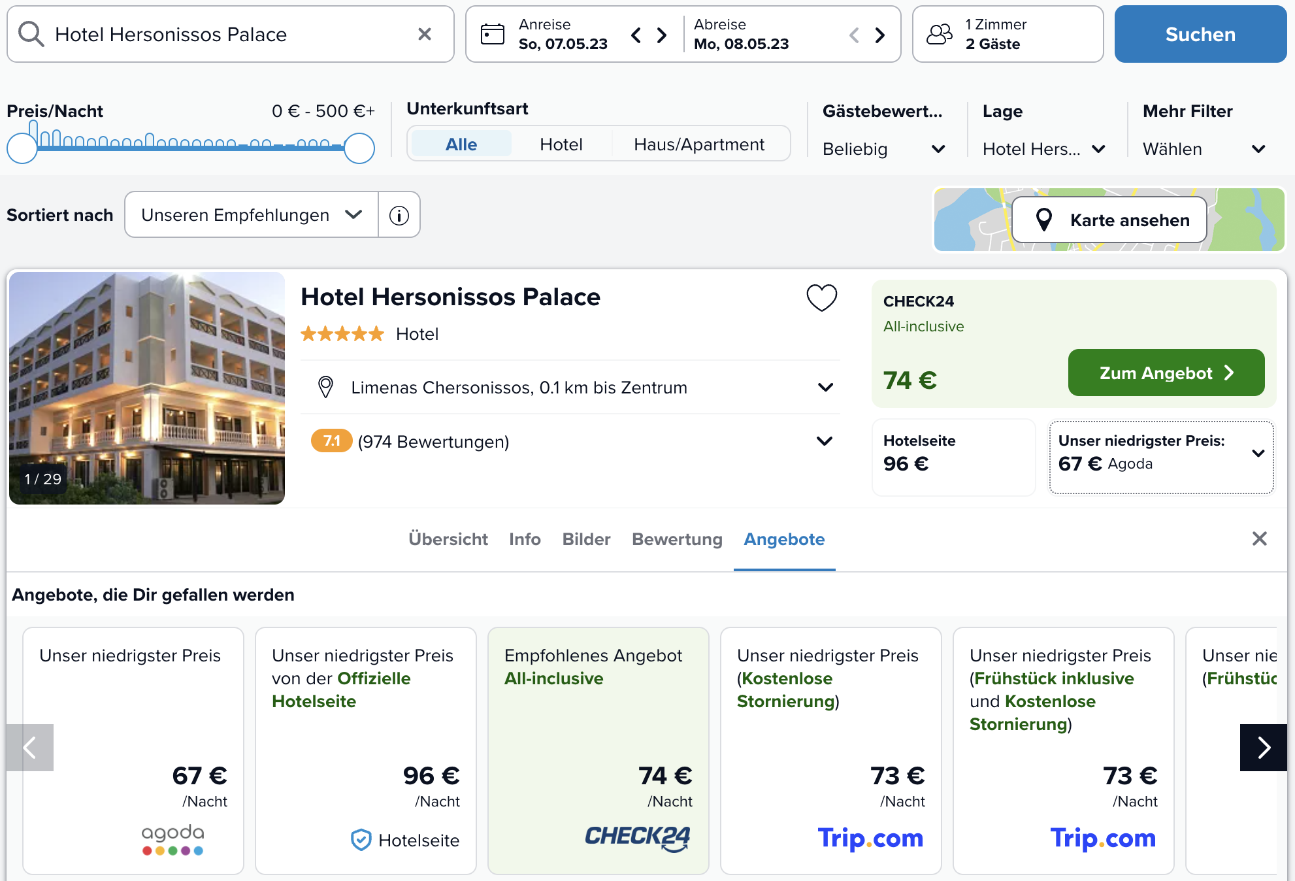Viewport: 1295px width, 881px height.
Task: Click the Hotel Hersonissos Palace search input
Action: click(231, 34)
